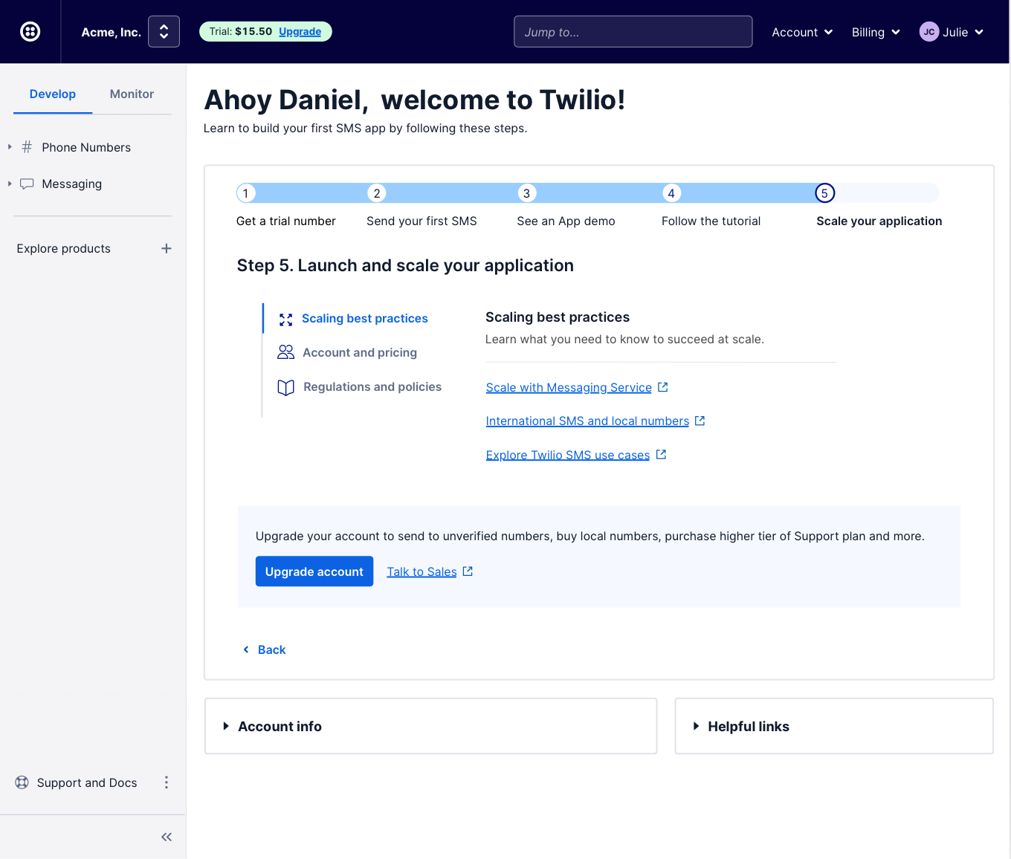
Task: Select the Regulations and policies tab
Action: coord(372,387)
